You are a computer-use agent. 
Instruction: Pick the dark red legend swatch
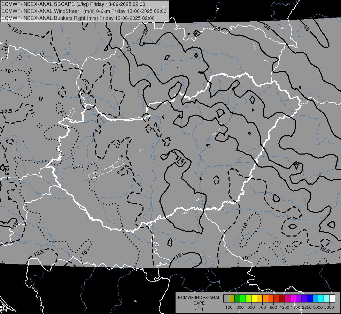click(282, 298)
